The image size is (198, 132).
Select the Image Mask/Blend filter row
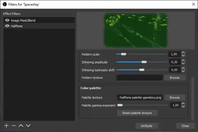pyautogui.click(x=39, y=20)
